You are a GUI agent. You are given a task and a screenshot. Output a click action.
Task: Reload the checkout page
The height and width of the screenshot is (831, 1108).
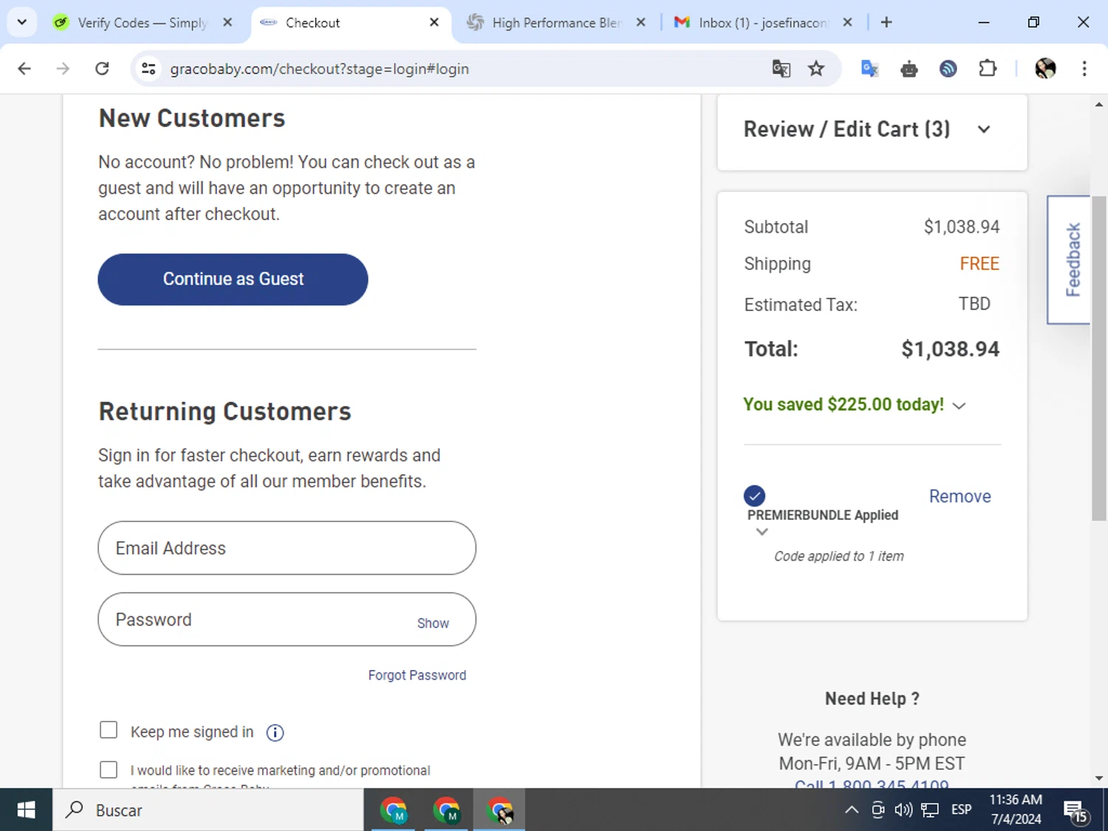(x=102, y=69)
